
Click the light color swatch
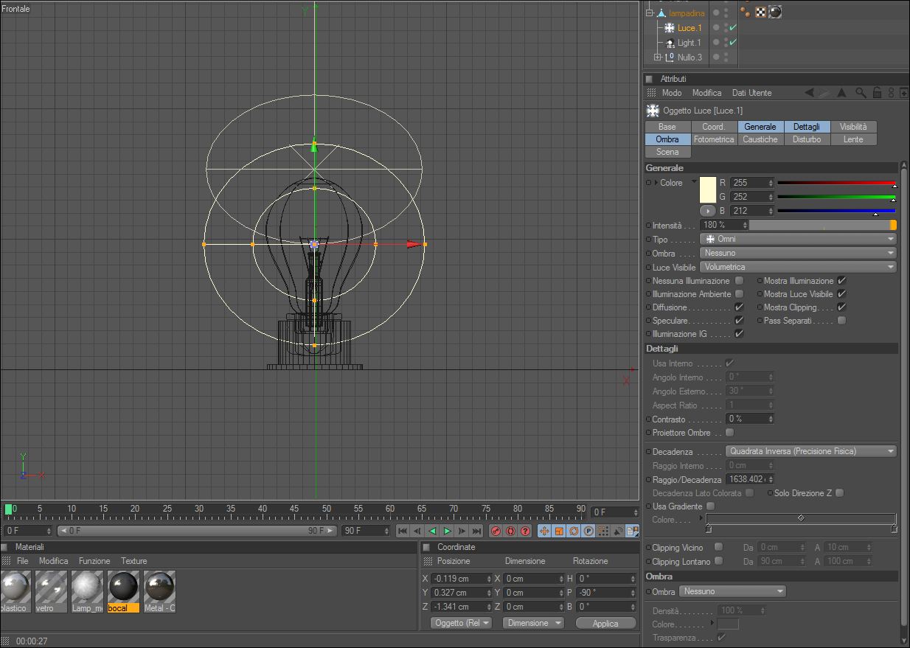click(707, 189)
